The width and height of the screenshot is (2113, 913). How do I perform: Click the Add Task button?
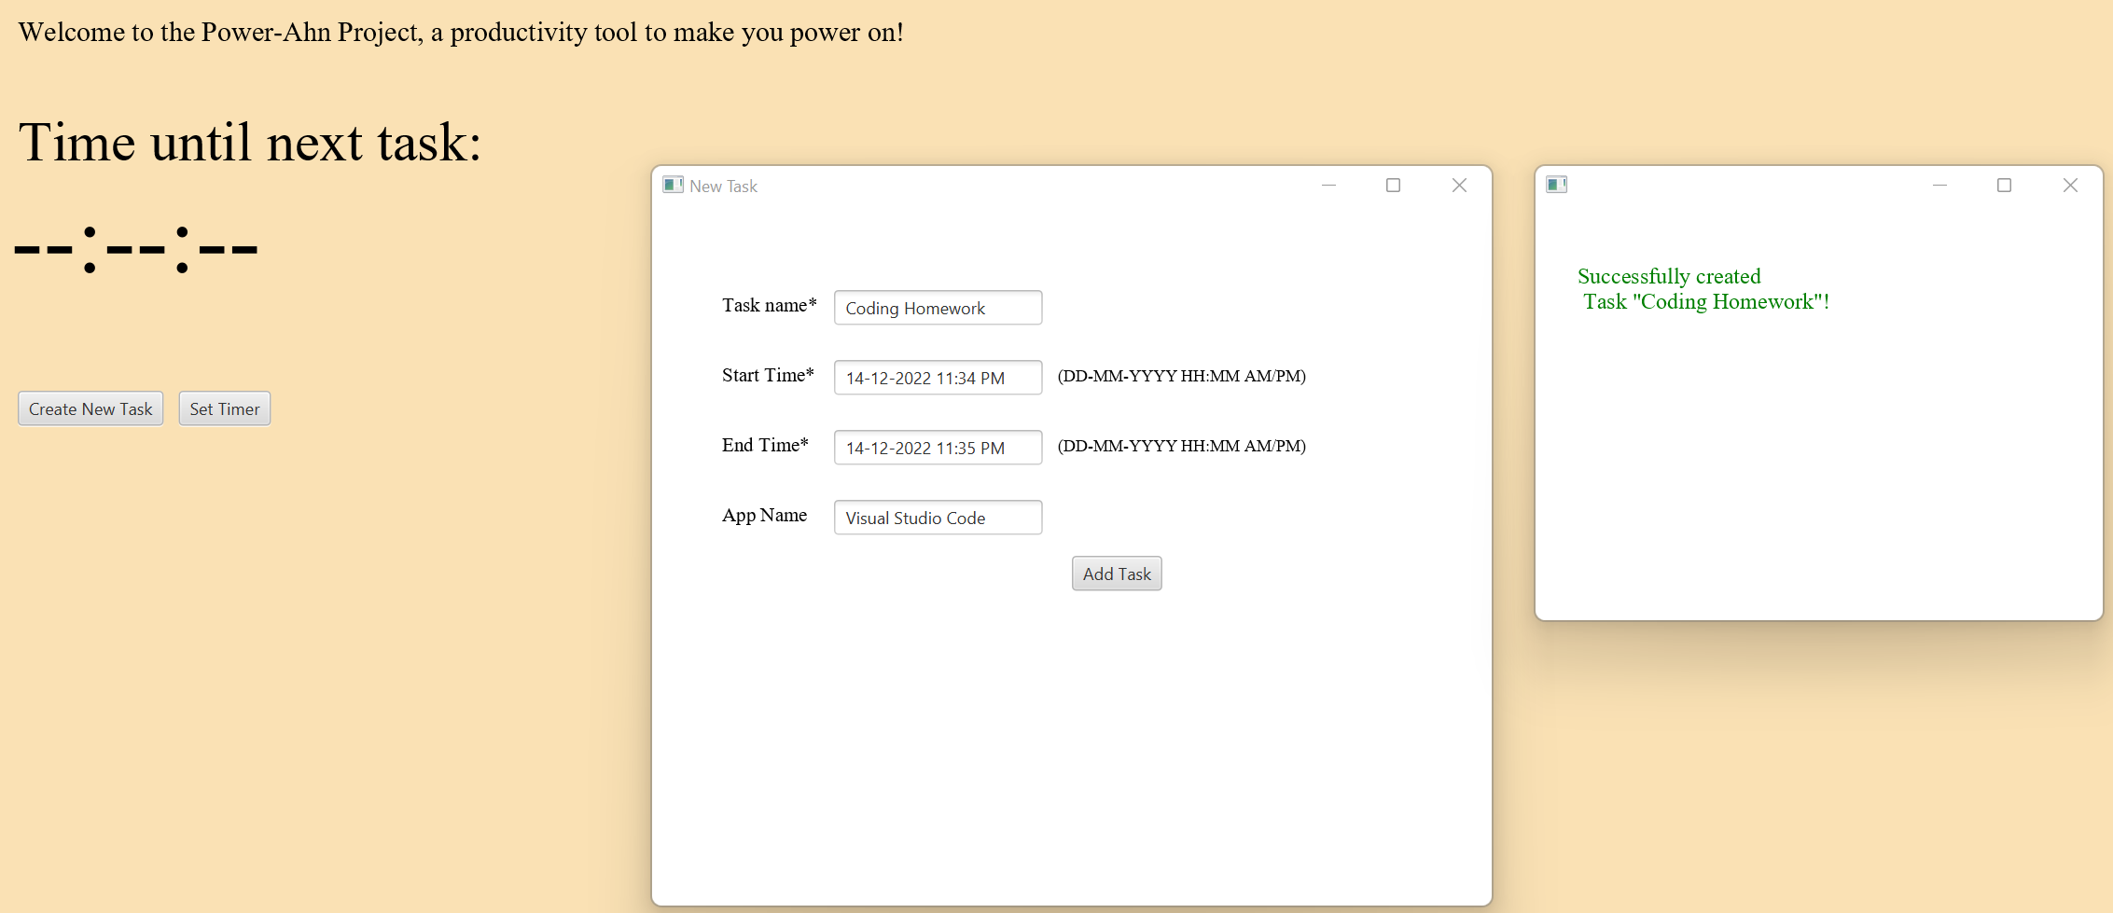1116,574
